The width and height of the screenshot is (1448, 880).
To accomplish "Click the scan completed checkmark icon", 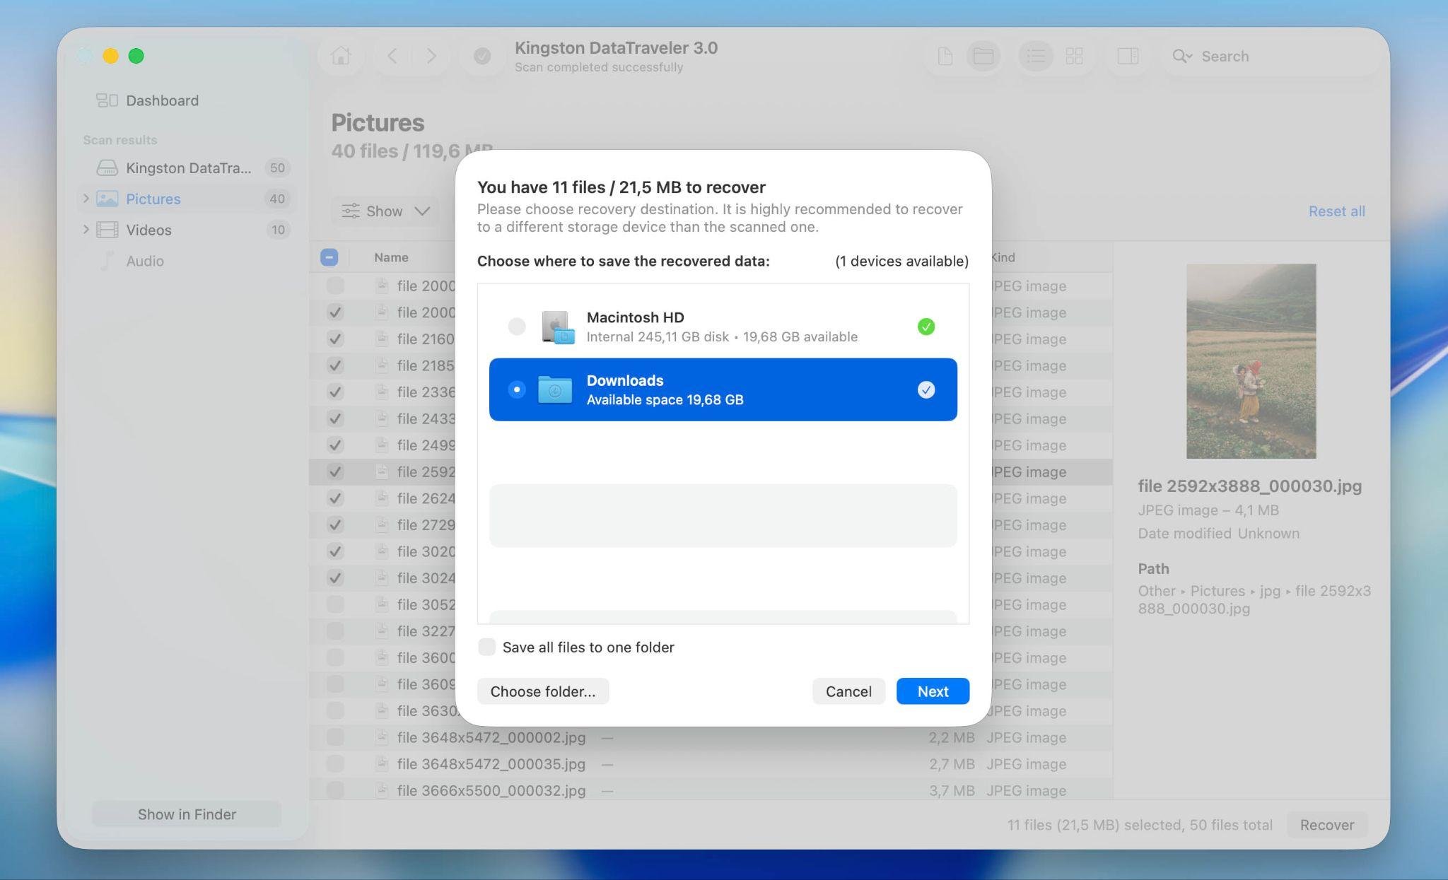I will coord(482,56).
